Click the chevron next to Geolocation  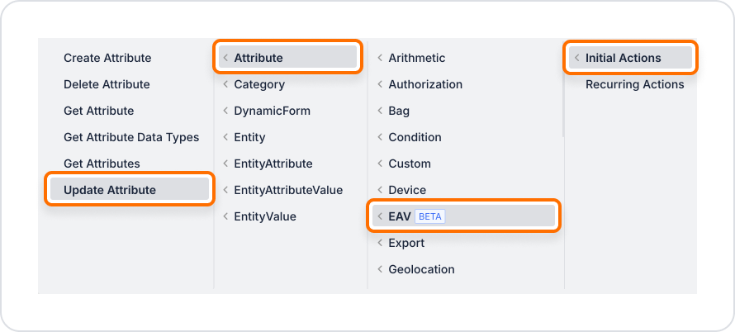380,269
